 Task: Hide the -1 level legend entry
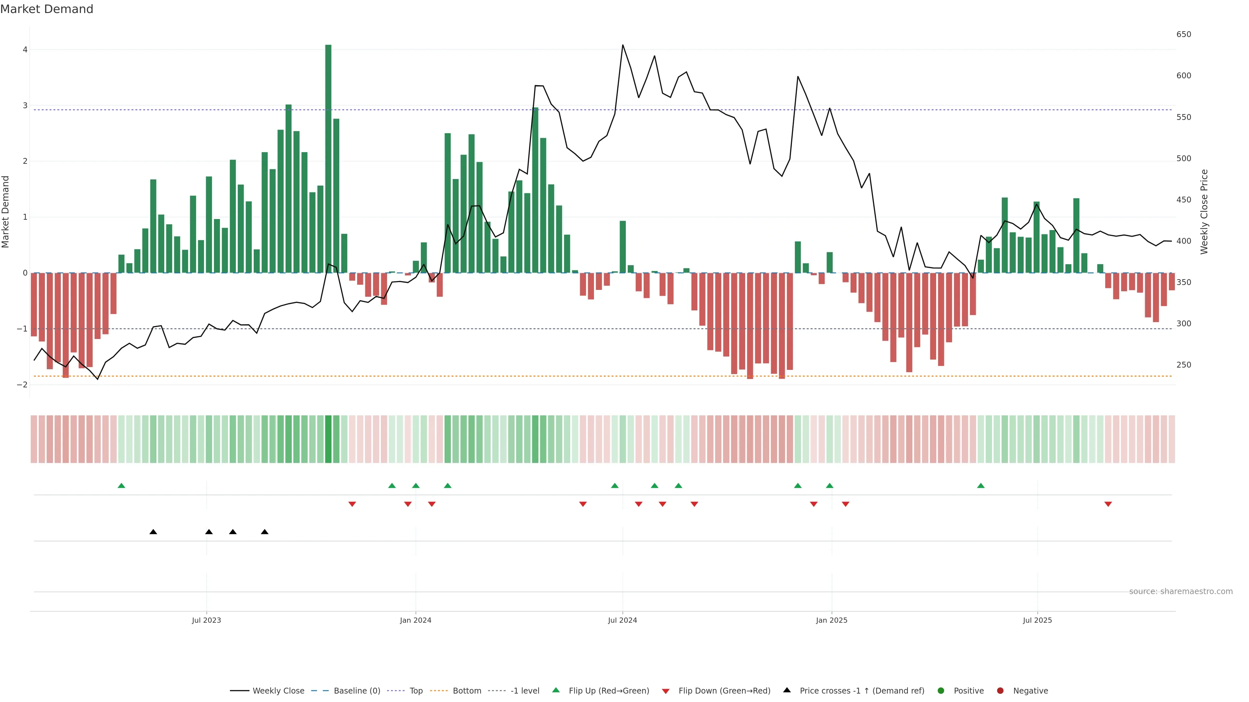[x=525, y=690]
